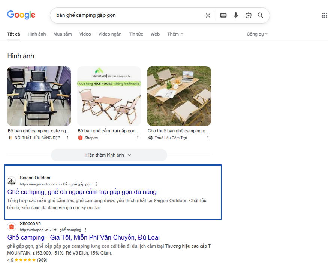Open the Video ngắn tab

click(x=110, y=34)
